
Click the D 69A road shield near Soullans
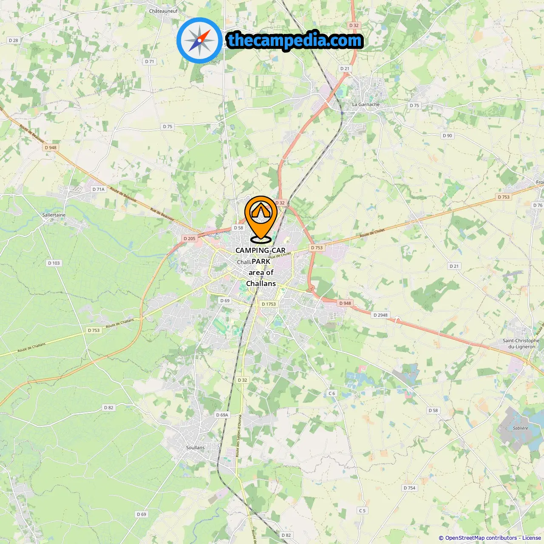(222, 415)
